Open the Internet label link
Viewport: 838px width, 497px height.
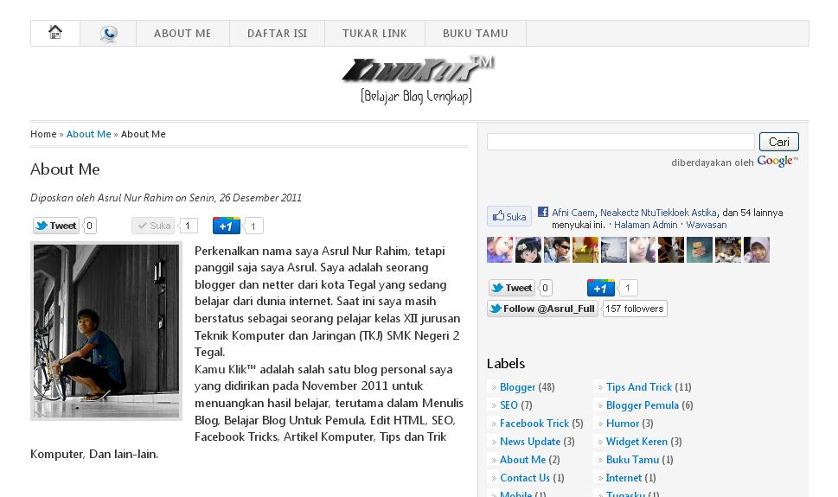(x=624, y=478)
